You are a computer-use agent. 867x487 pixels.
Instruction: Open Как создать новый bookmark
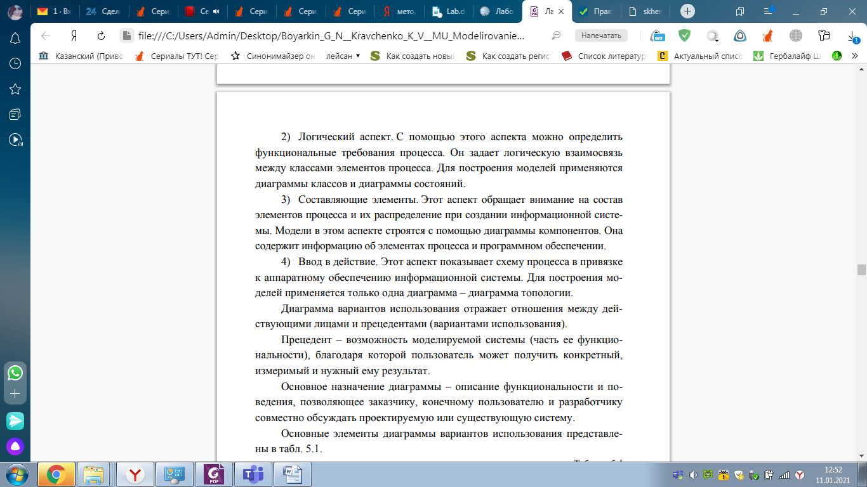(x=413, y=56)
